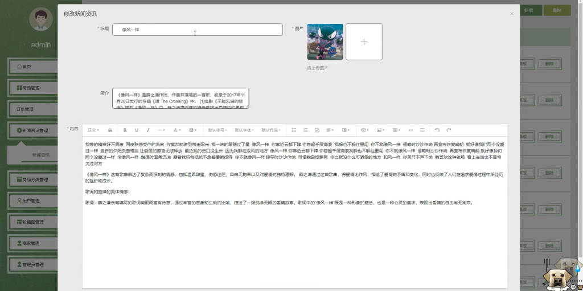Open 管理员管理 in the sidebar
This screenshot has width=583, height=291.
click(32, 264)
